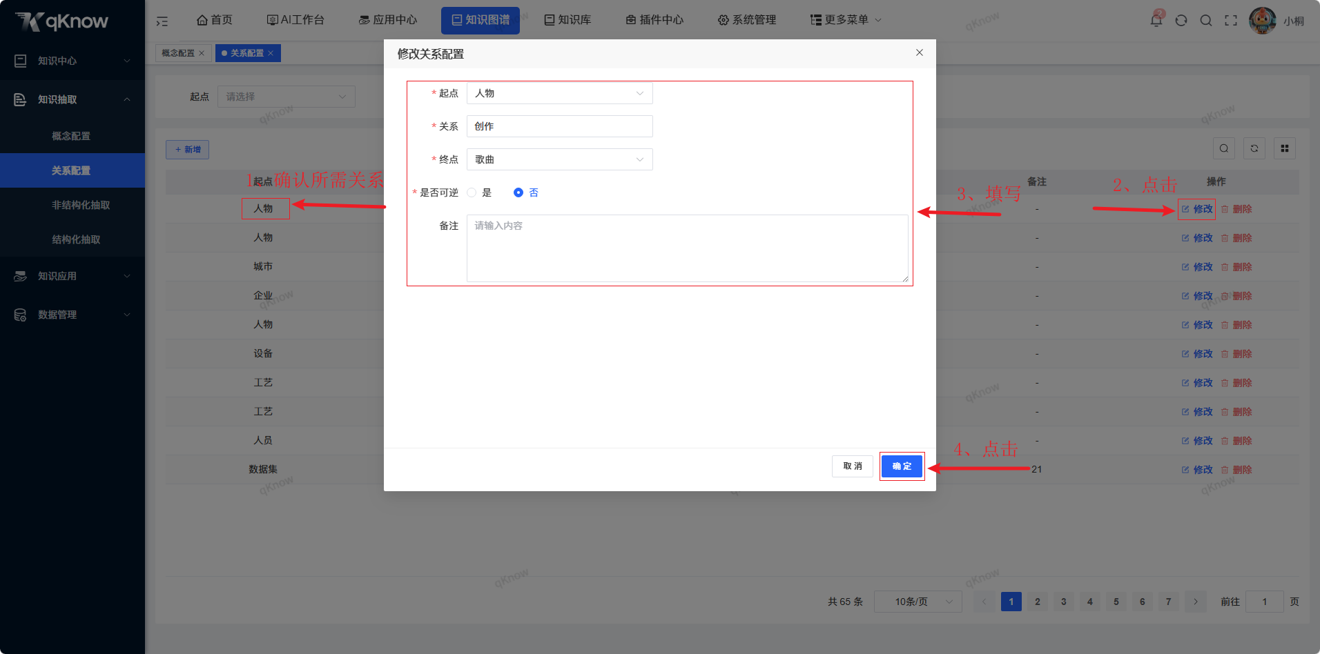Go to page 4
The image size is (1320, 654).
(x=1090, y=602)
